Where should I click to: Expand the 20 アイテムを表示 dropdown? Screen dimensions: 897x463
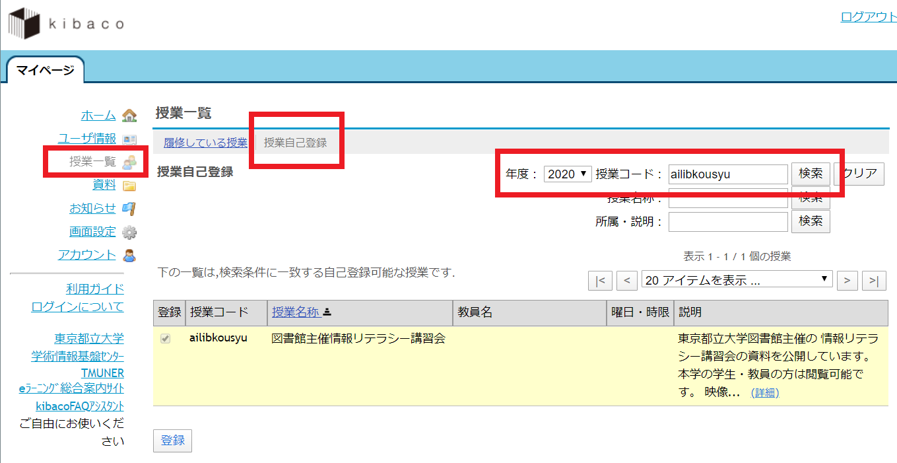click(737, 280)
